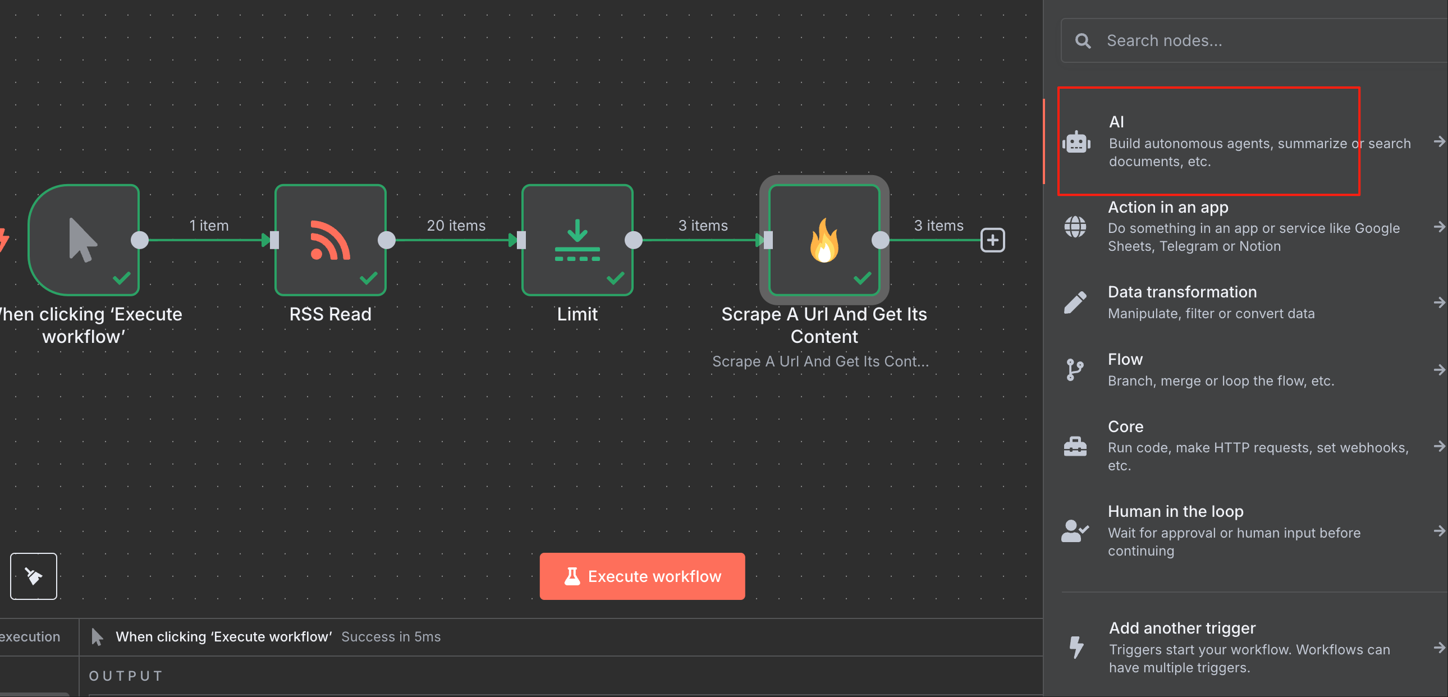The height and width of the screenshot is (697, 1448).
Task: Select the Limit node icon
Action: (x=577, y=240)
